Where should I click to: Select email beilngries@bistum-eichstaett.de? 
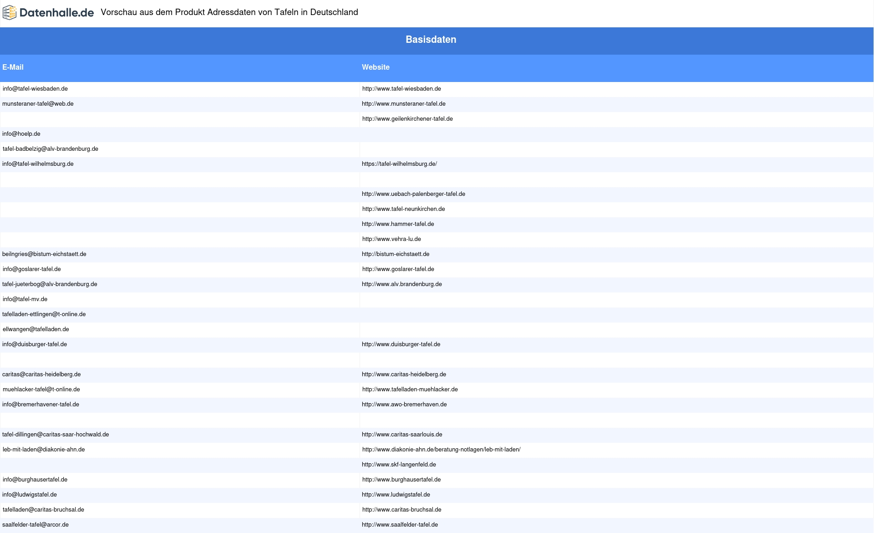44,254
